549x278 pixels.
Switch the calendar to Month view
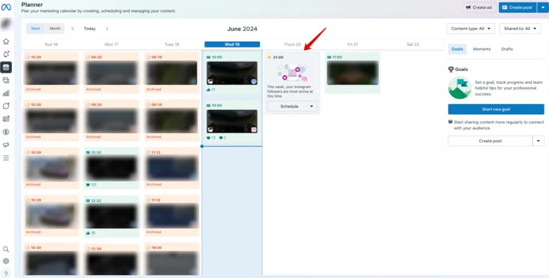55,28
